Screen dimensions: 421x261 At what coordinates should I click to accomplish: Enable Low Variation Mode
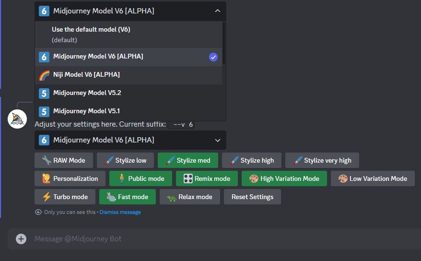click(x=373, y=178)
